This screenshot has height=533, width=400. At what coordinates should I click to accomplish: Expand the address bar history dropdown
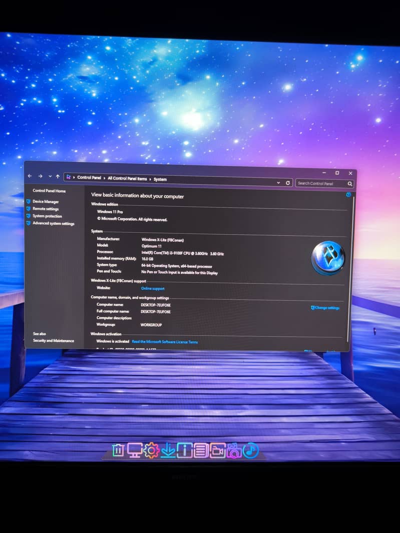click(278, 182)
